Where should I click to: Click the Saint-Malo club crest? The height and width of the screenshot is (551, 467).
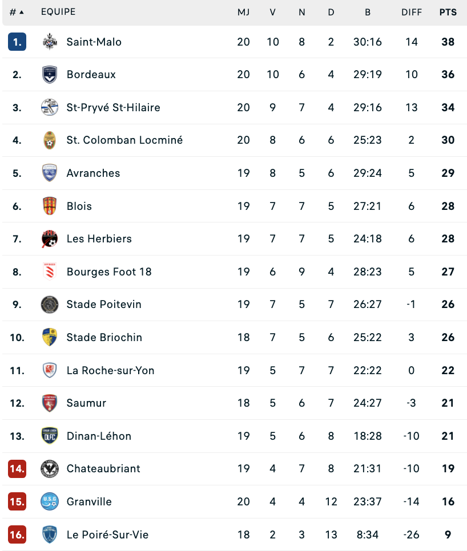click(x=50, y=42)
